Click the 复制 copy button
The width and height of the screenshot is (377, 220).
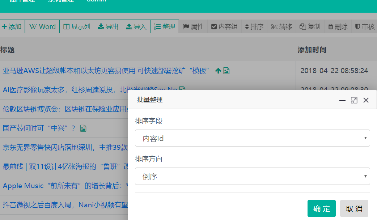310,26
